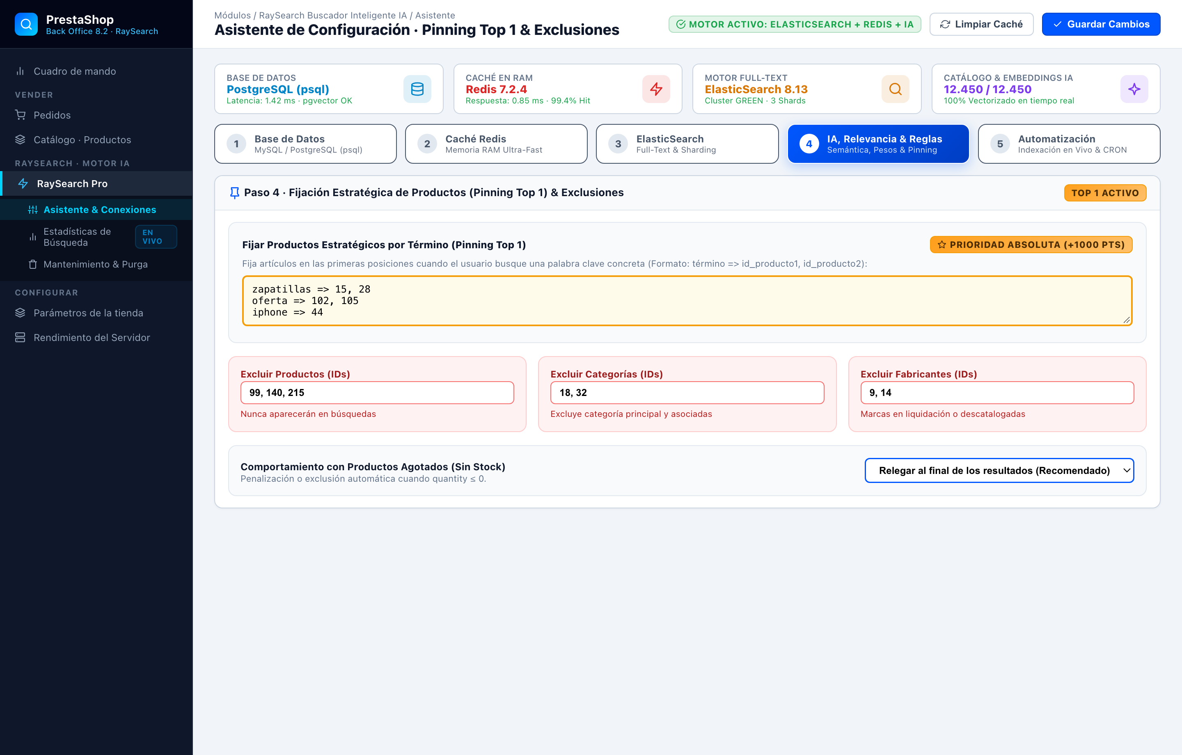Click the pinning rules textarea
Screen dimensions: 1182x755
(x=687, y=300)
